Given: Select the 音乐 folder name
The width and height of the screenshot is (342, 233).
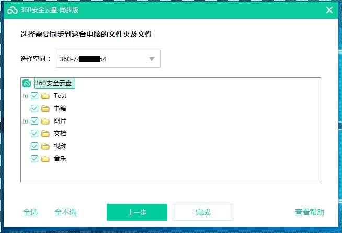Looking at the screenshot, I should point(60,159).
